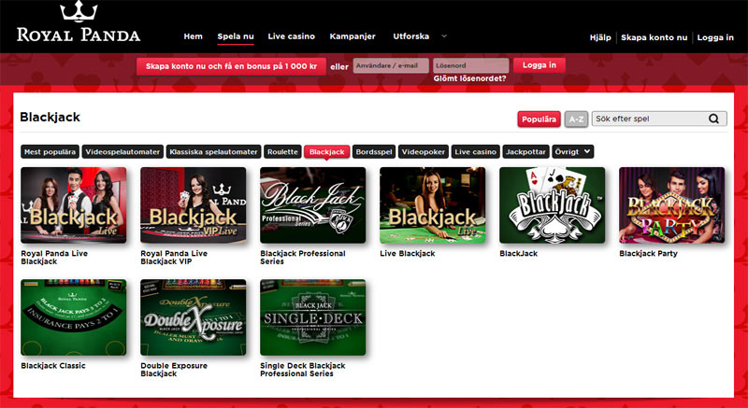Open the Hjälp link
Image resolution: width=748 pixels, height=408 pixels.
tap(600, 37)
